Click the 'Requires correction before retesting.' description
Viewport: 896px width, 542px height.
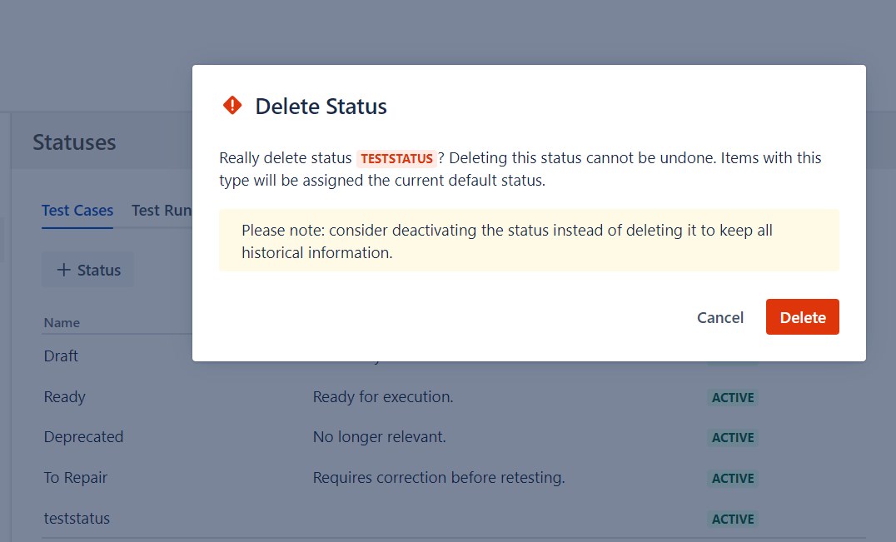439,478
